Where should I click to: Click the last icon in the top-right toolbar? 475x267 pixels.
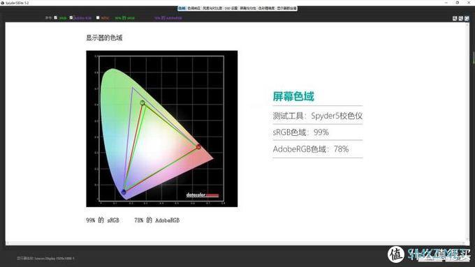coord(467,18)
